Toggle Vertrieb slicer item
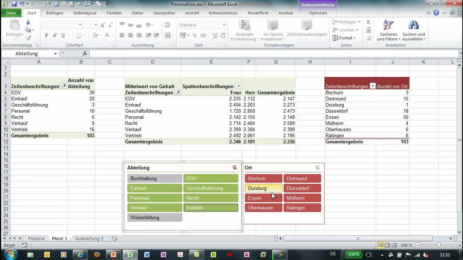The width and height of the screenshot is (463, 260). point(211,208)
